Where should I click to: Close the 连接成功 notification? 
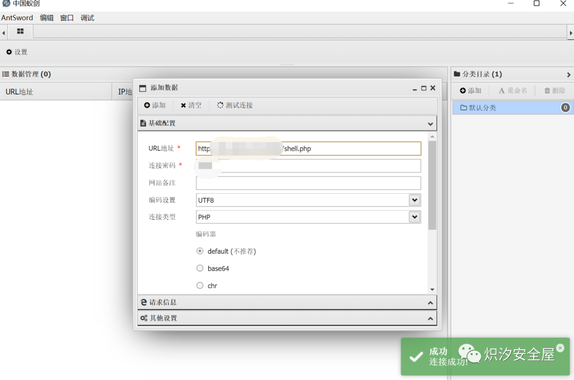[x=560, y=348]
